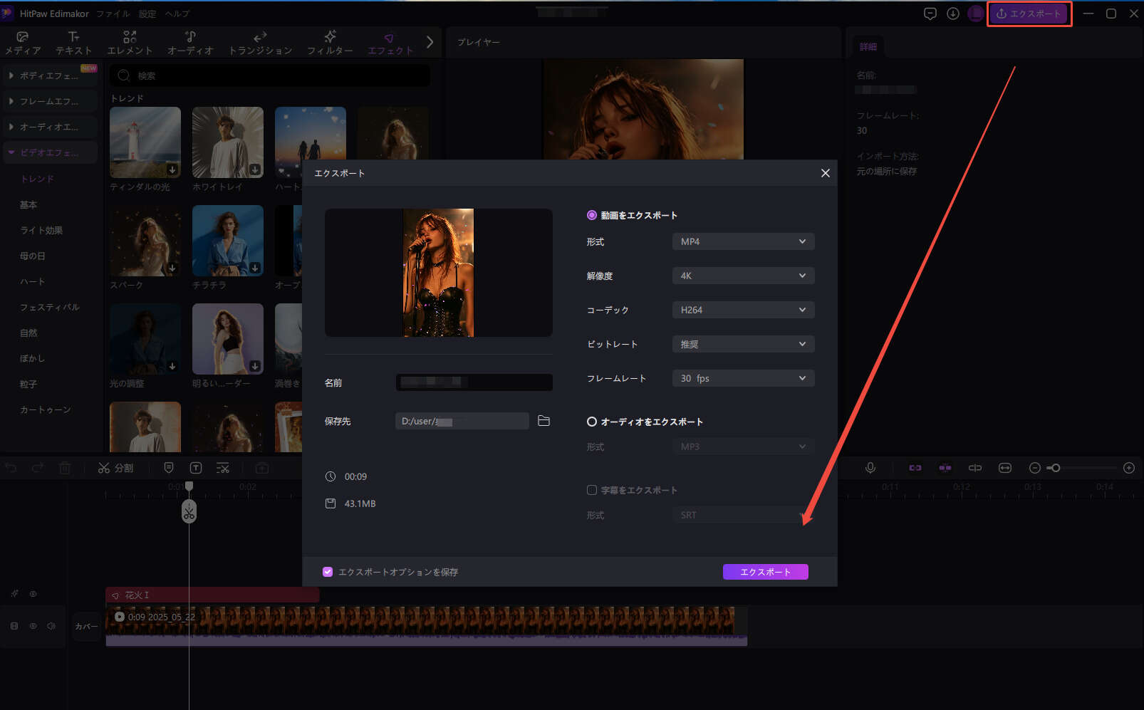The height and width of the screenshot is (710, 1144).
Task: Click the zoom-in plus icon on timeline
Action: click(1128, 468)
